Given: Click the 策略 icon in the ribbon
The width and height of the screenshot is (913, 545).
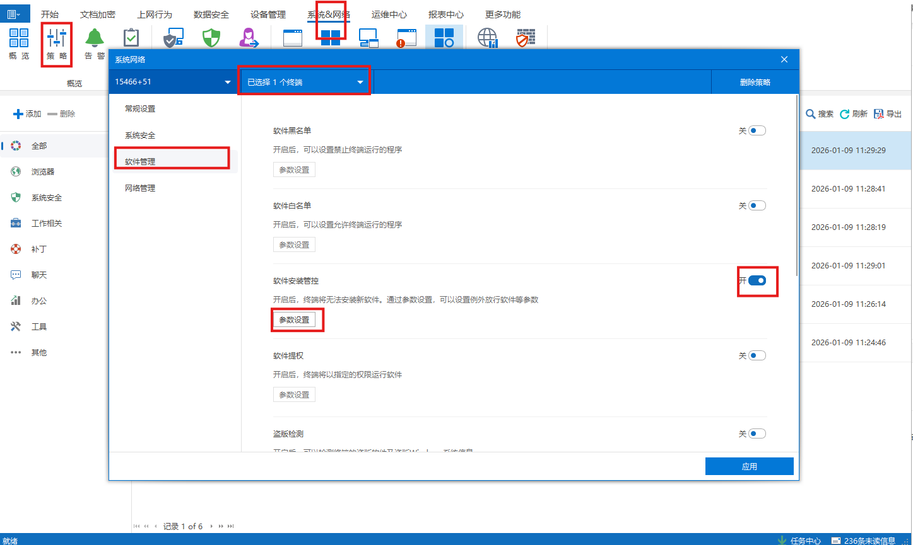Looking at the screenshot, I should (56, 42).
